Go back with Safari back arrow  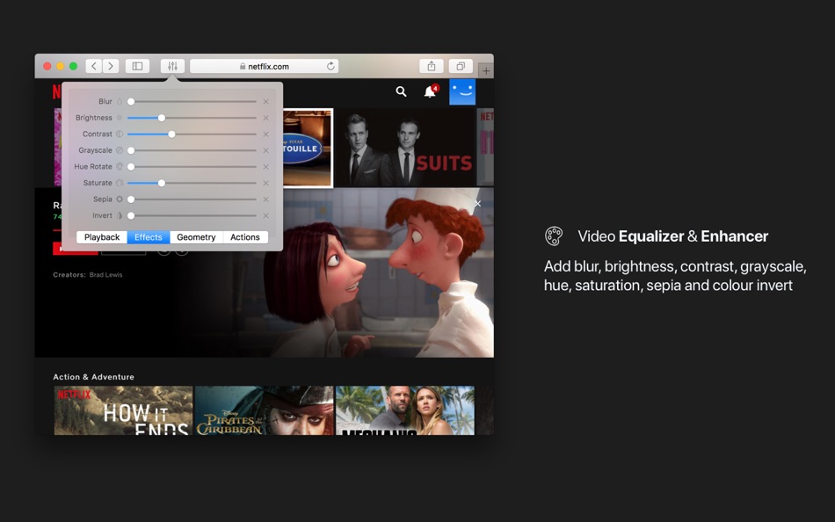coord(94,66)
